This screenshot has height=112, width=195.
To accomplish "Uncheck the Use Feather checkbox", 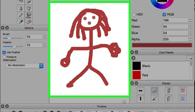I will [4, 52].
